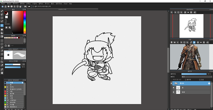
Task: Select the Select Pen tool
Action: tap(2, 51)
